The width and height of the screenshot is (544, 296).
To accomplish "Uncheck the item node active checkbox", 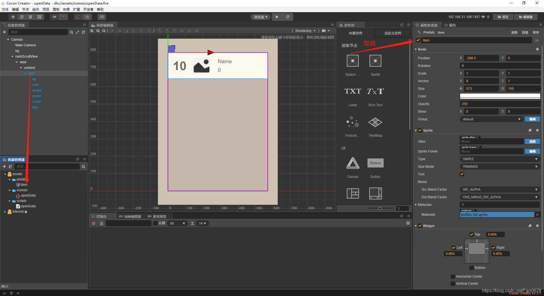I will (418, 40).
